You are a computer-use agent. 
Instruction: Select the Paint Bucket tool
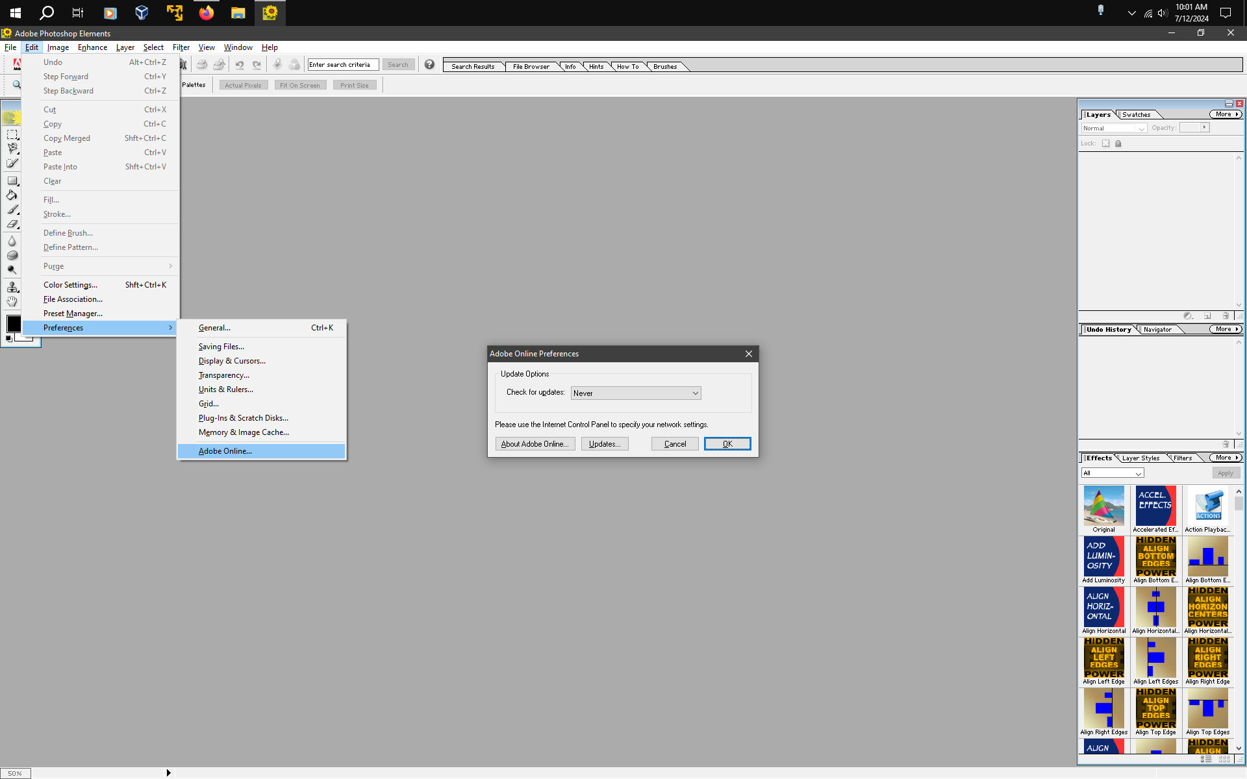(12, 195)
